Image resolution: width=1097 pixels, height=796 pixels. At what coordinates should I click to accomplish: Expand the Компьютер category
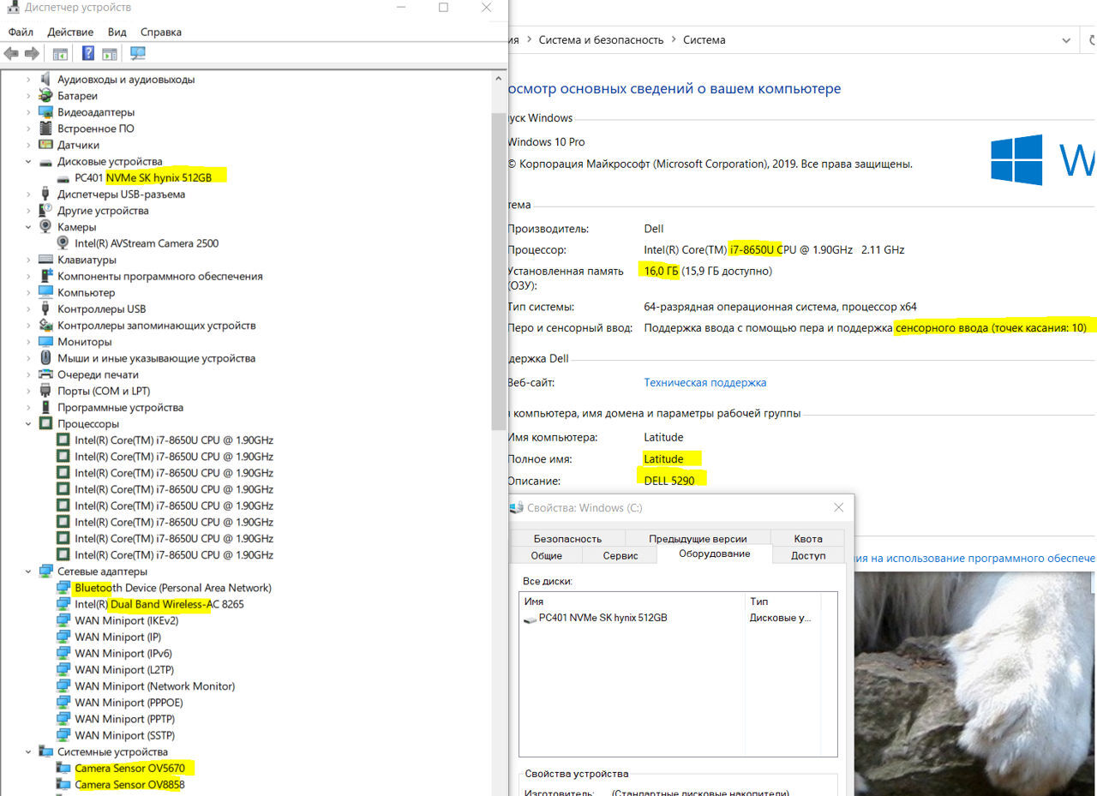point(28,293)
